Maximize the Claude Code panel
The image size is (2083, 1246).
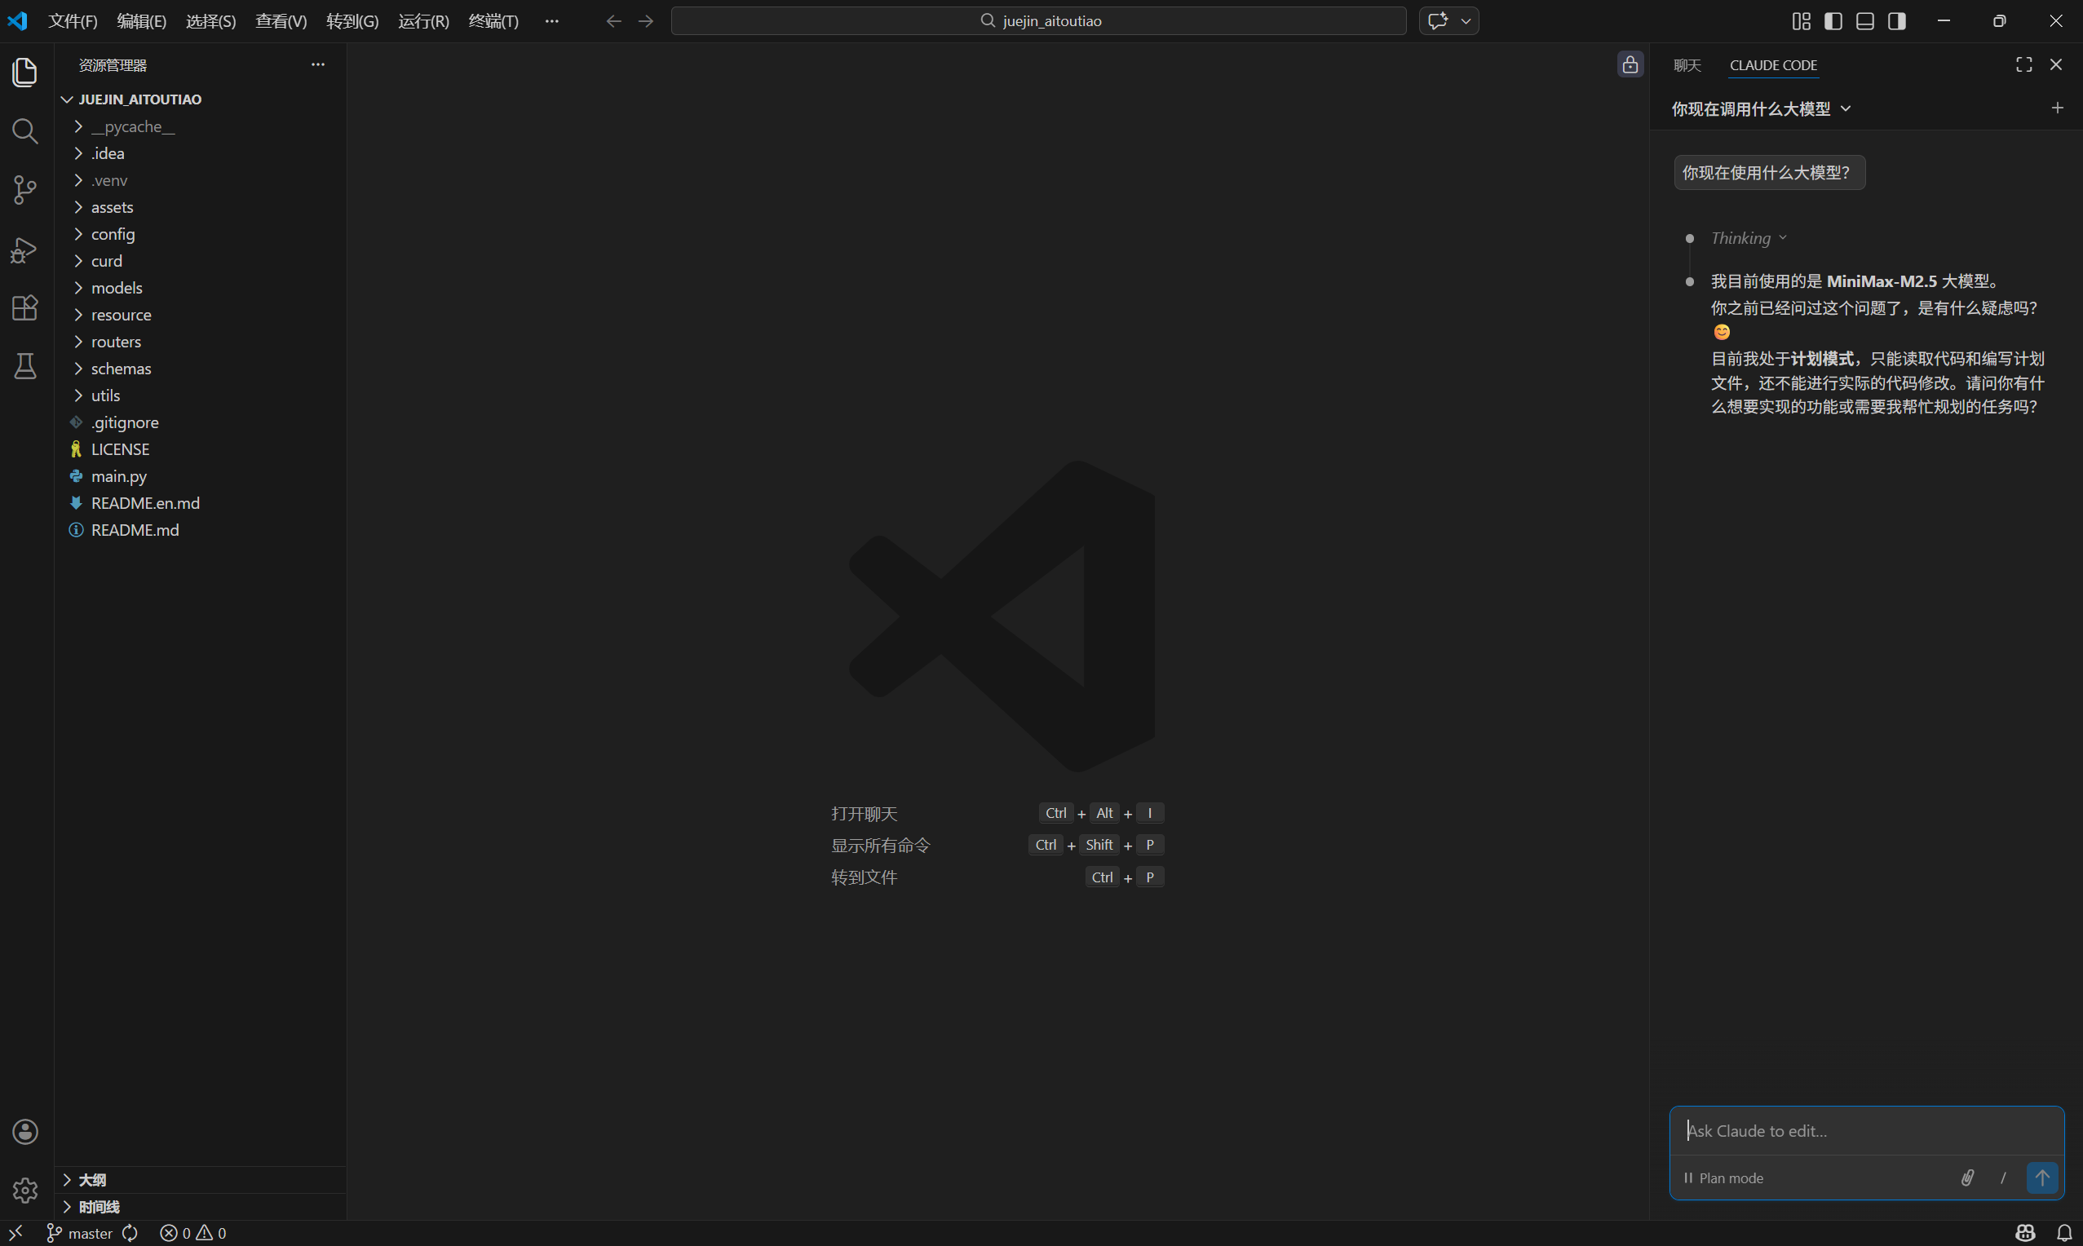point(2024,64)
